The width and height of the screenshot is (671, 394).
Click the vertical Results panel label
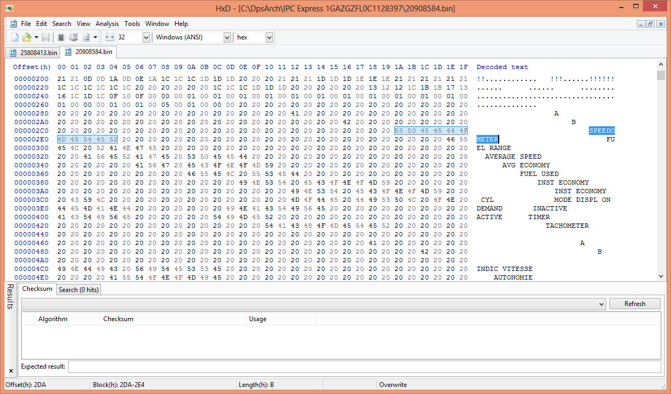10,297
